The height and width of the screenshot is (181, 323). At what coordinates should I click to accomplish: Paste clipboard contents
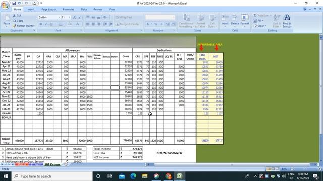coord(7,21)
